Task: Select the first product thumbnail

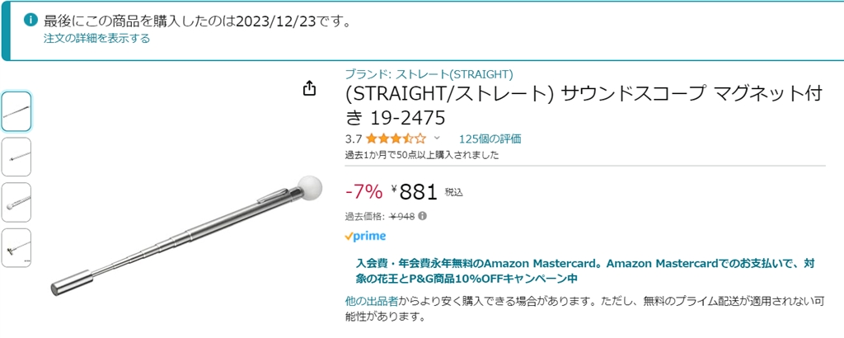Action: 16,112
